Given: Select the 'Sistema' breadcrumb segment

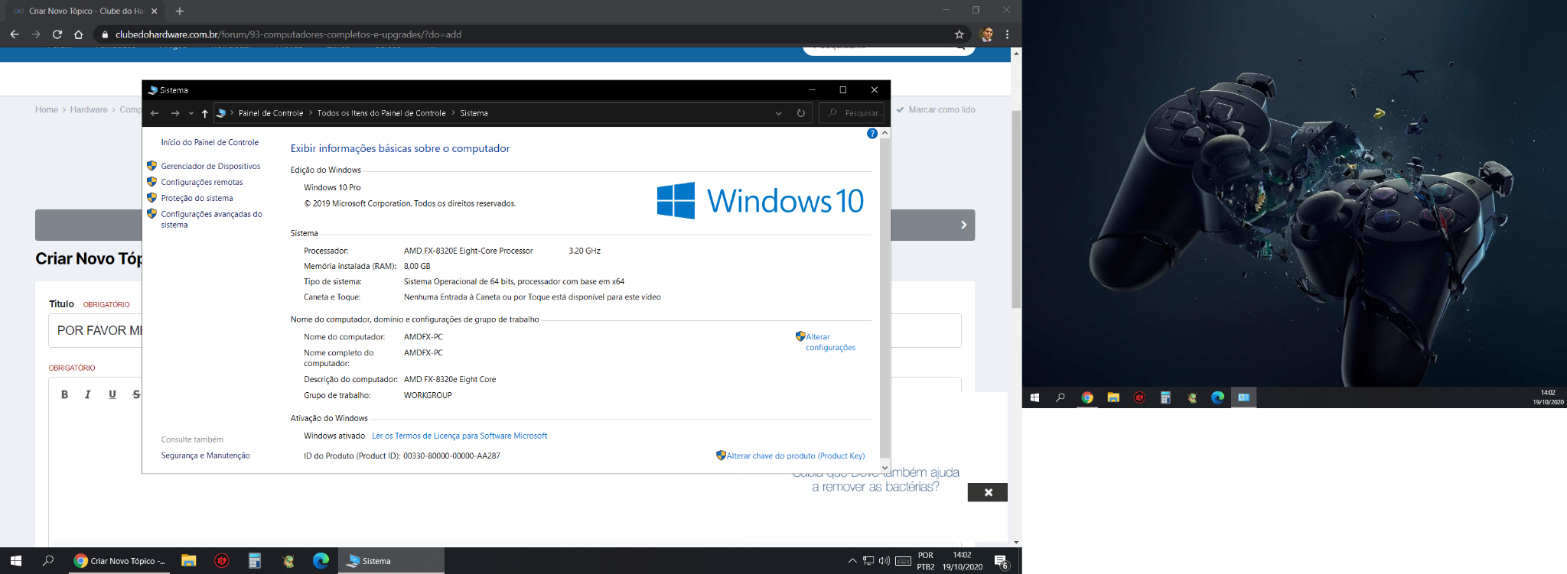Looking at the screenshot, I should click(x=474, y=113).
